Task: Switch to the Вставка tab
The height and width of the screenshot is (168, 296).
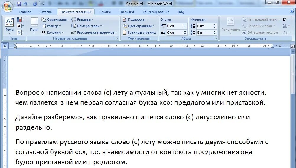Action: coord(45,12)
